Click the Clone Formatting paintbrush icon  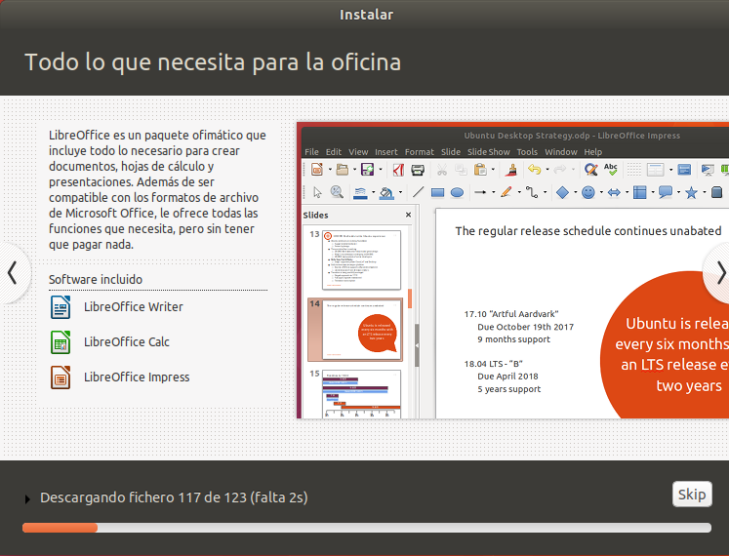pos(512,170)
